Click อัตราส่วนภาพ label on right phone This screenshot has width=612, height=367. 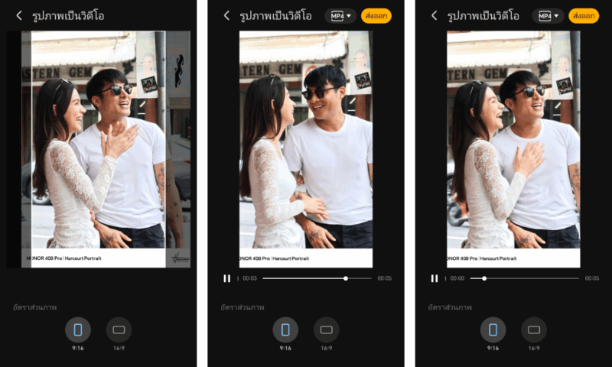tap(450, 307)
